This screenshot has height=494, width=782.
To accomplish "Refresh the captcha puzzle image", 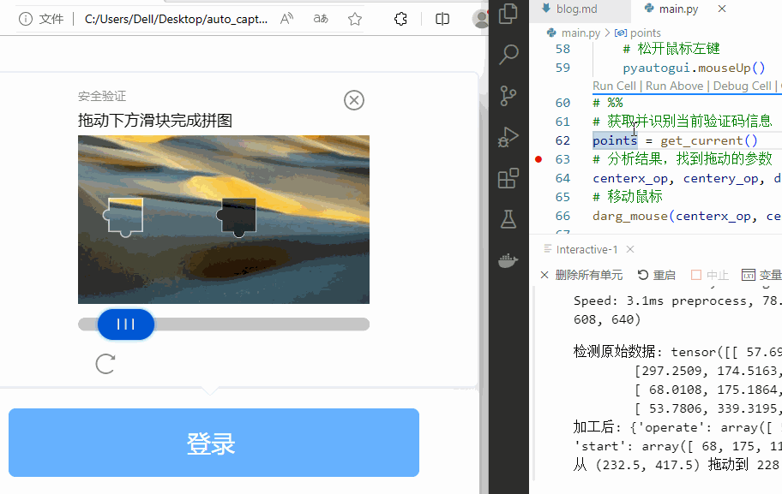I will [105, 364].
